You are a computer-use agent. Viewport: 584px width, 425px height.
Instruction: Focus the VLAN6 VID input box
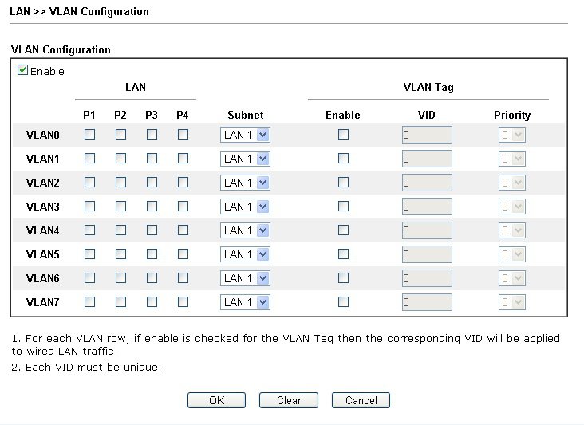tap(427, 279)
